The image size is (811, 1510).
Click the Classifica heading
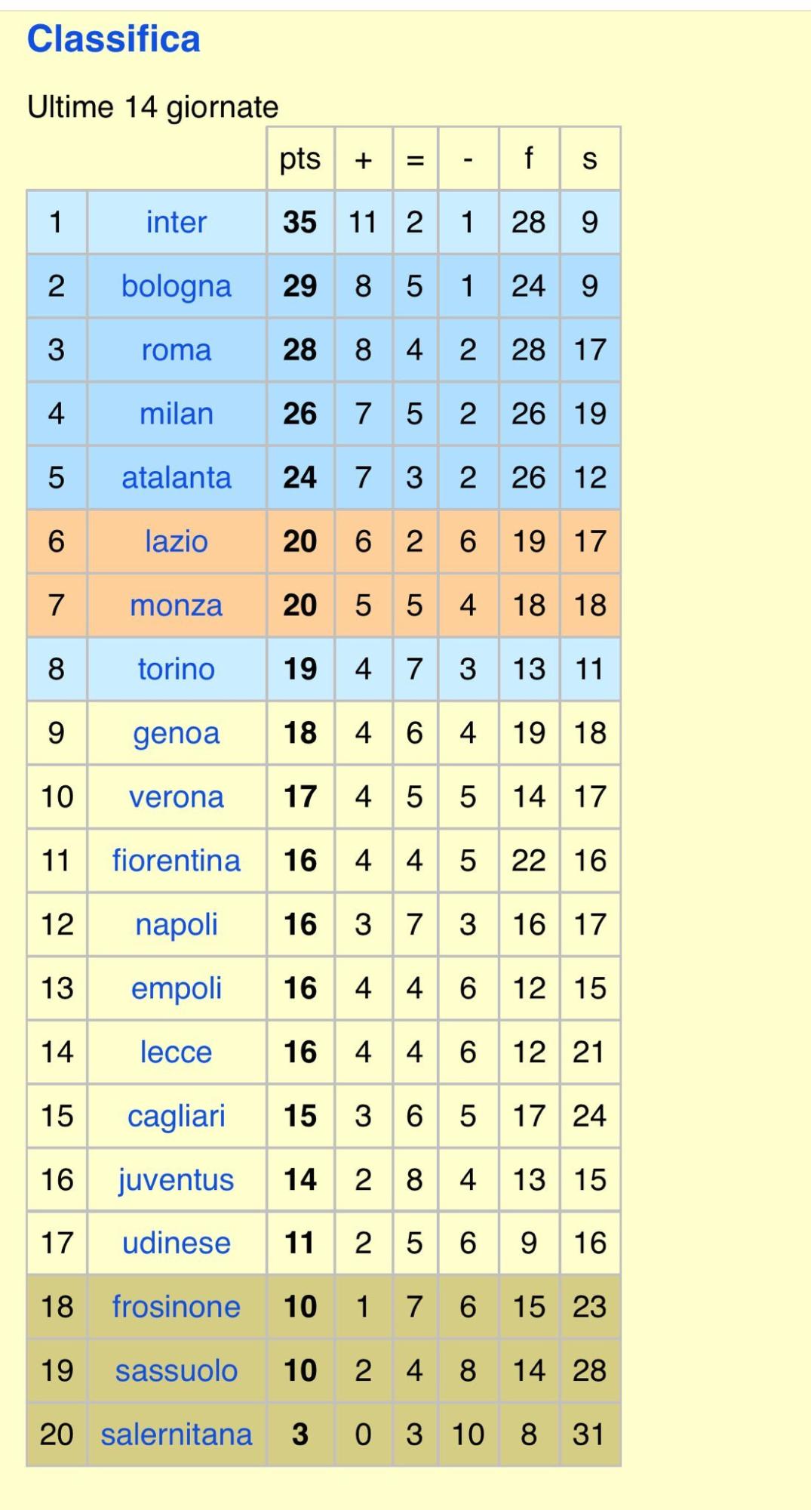tap(114, 39)
